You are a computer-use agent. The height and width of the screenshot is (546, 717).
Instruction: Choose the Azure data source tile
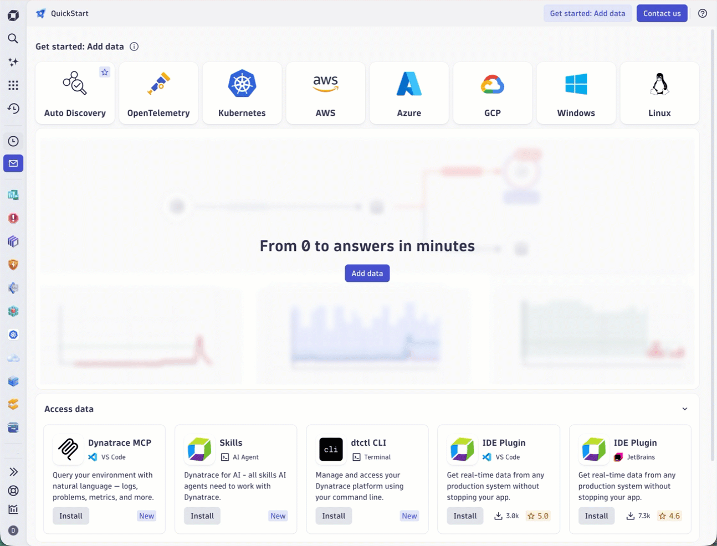pyautogui.click(x=409, y=93)
